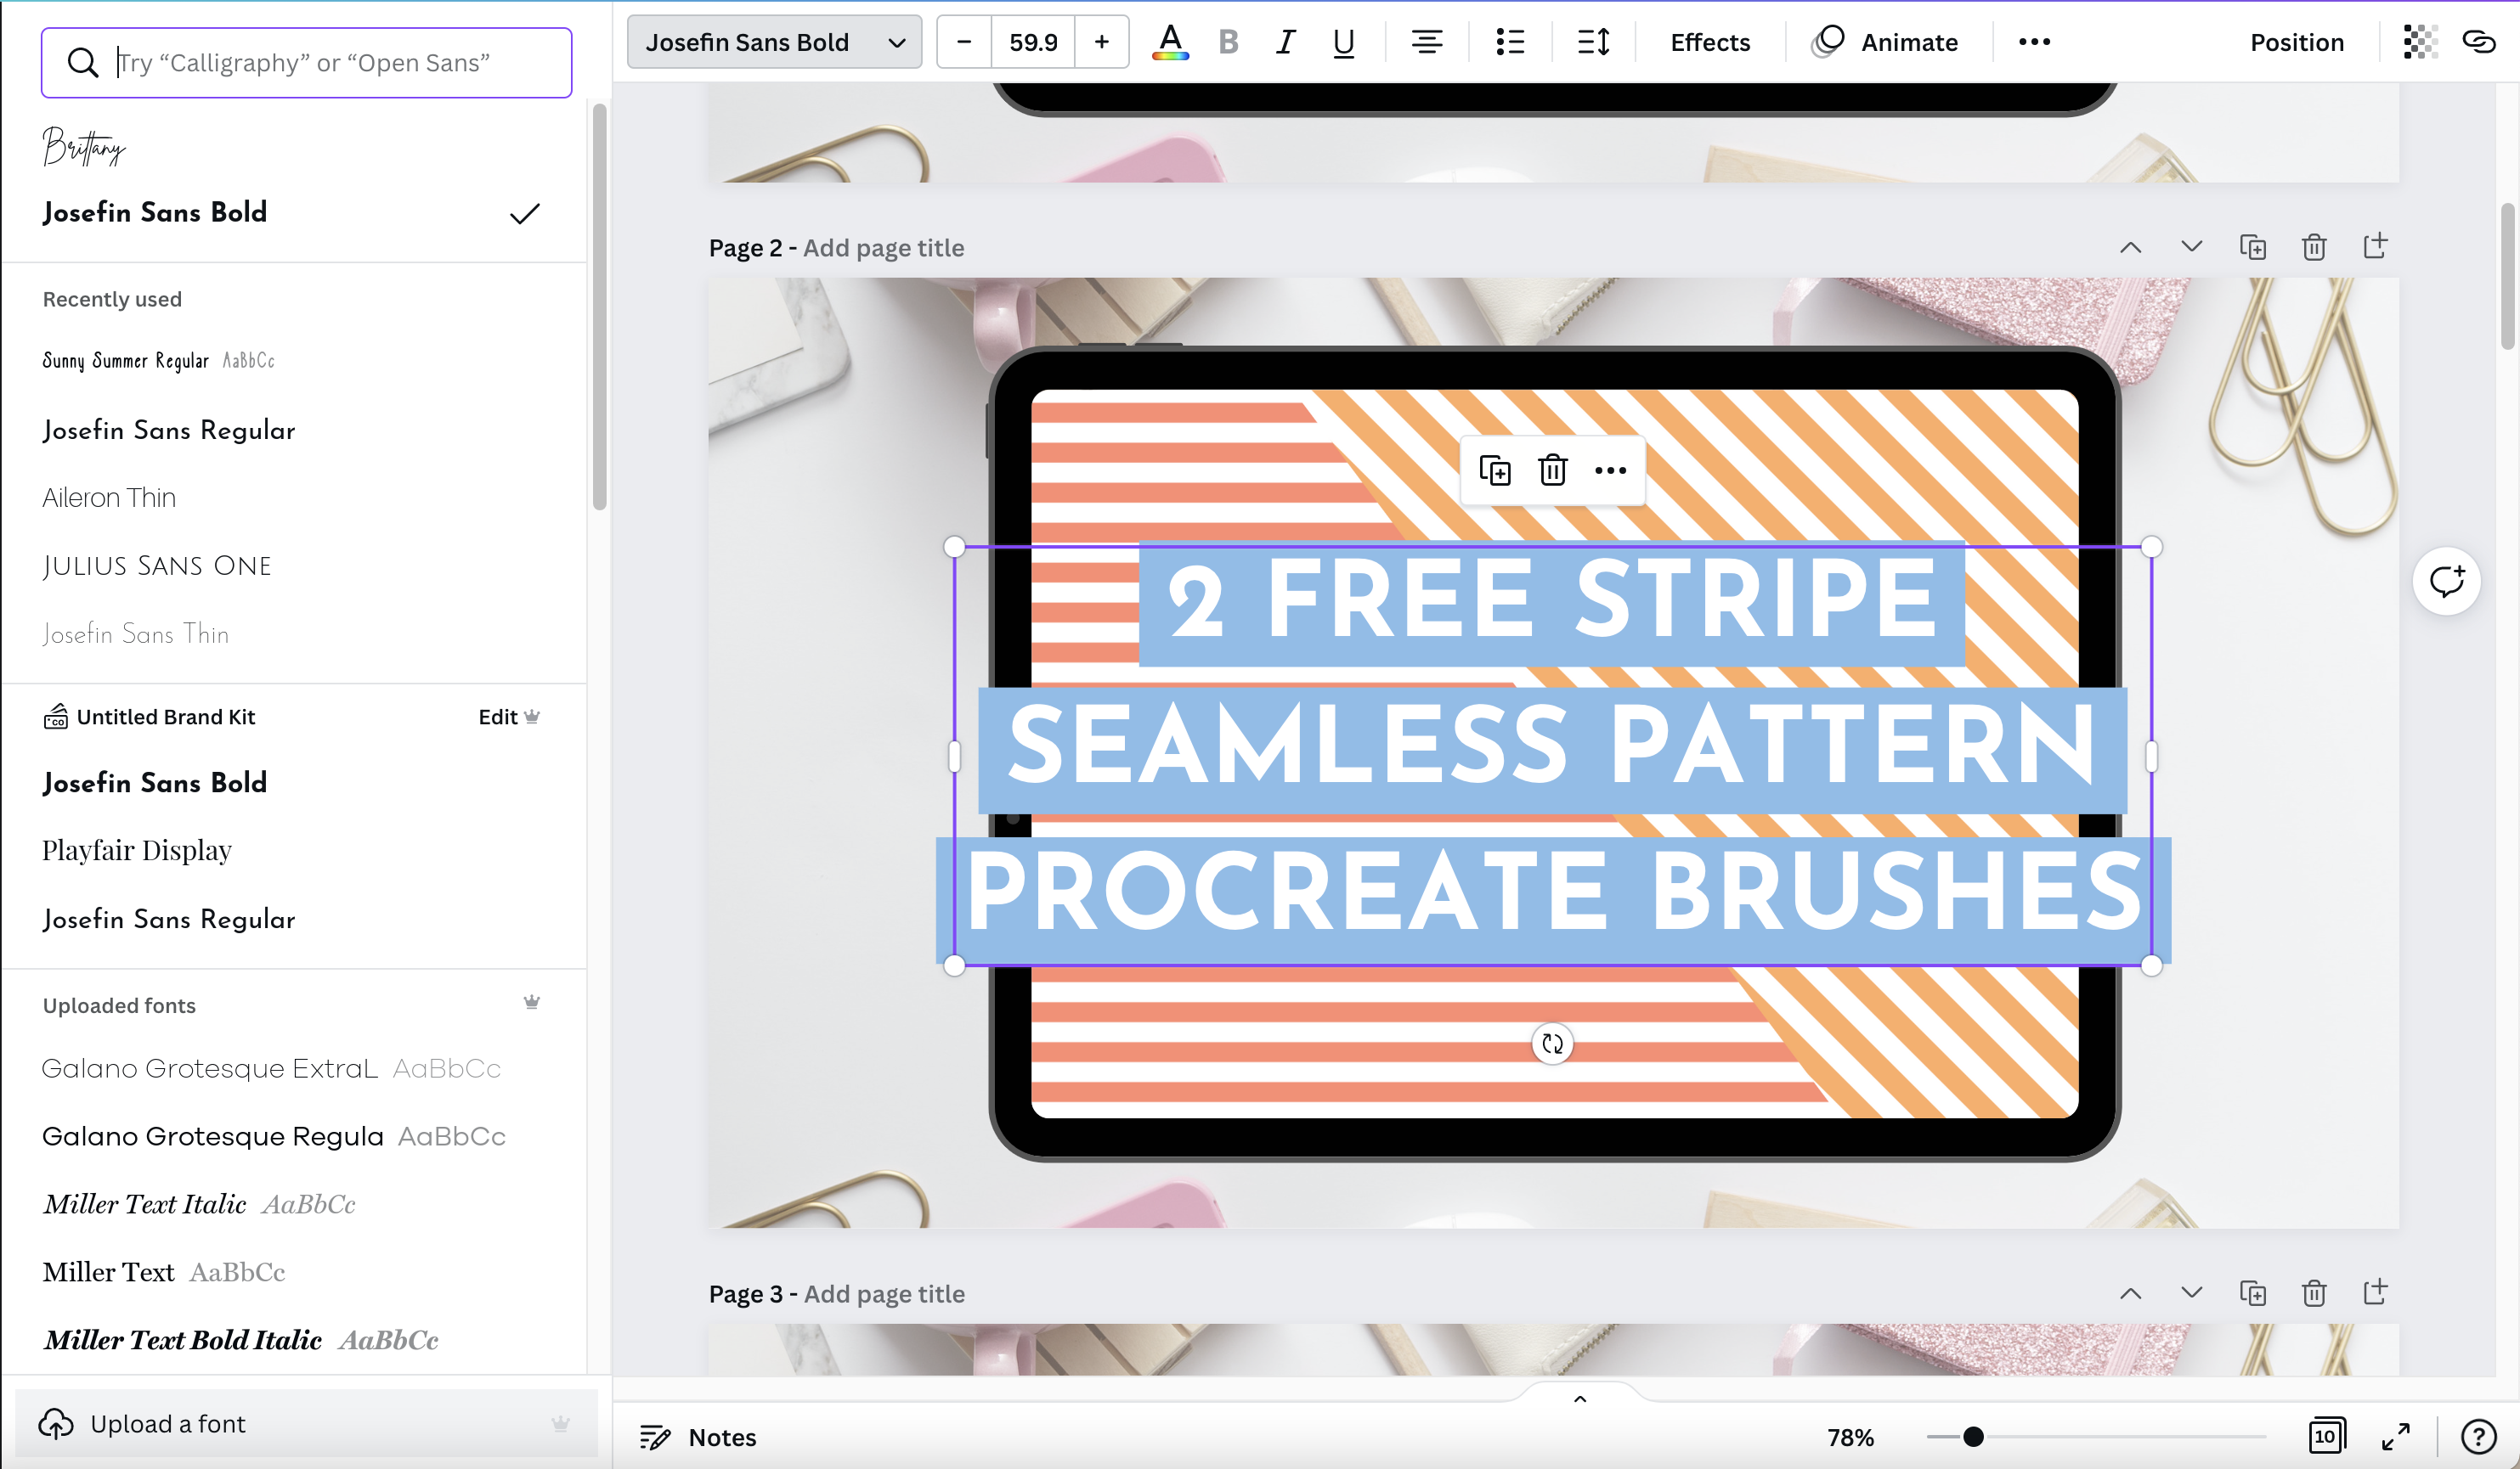Open the transparency control
2520x1469 pixels.
tap(2420, 42)
